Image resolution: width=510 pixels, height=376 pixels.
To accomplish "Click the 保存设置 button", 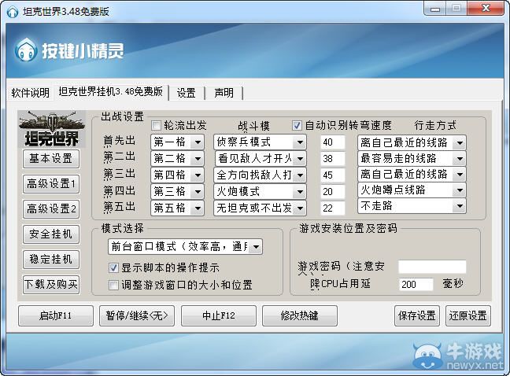I will point(417,315).
